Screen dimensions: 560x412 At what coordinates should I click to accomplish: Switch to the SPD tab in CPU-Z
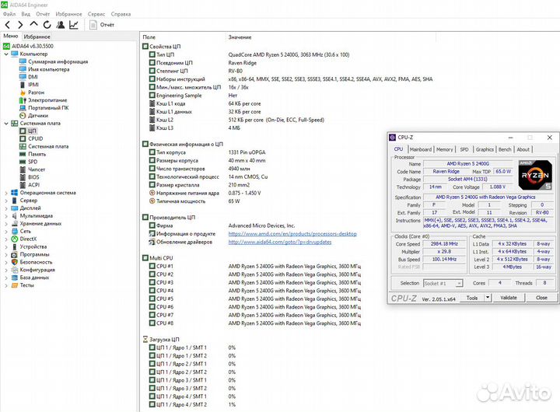coord(464,149)
